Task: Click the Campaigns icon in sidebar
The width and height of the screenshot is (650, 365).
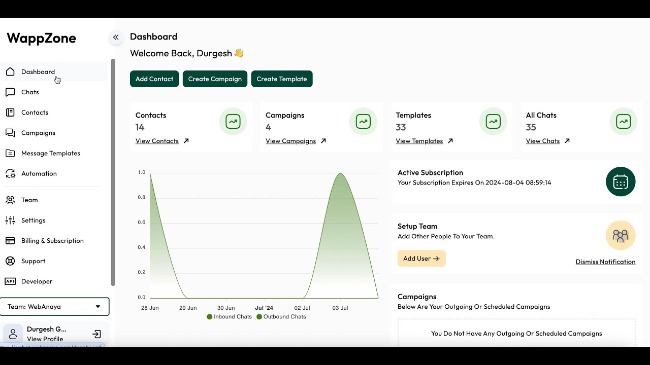Action: pos(10,132)
